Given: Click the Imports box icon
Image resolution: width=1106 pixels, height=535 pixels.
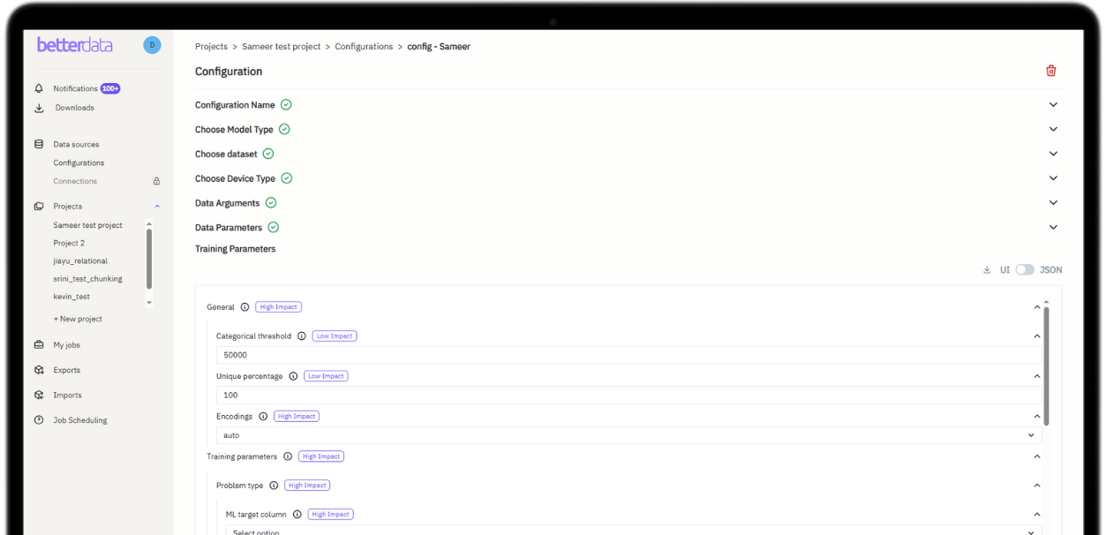Looking at the screenshot, I should coord(39,395).
